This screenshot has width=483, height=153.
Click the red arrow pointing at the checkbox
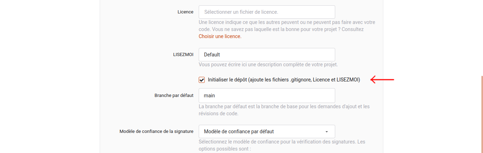click(x=382, y=80)
